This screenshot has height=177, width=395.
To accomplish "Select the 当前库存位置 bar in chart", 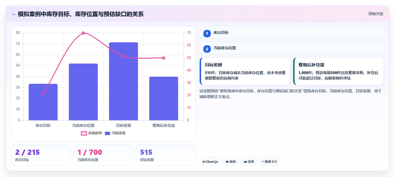I will [x=83, y=92].
